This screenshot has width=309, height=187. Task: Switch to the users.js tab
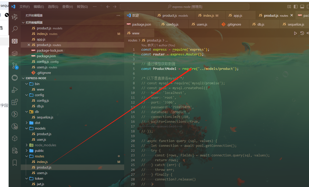click(x=204, y=24)
